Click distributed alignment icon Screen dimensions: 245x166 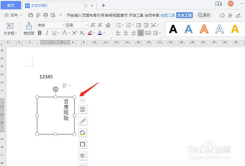(x=148, y=33)
